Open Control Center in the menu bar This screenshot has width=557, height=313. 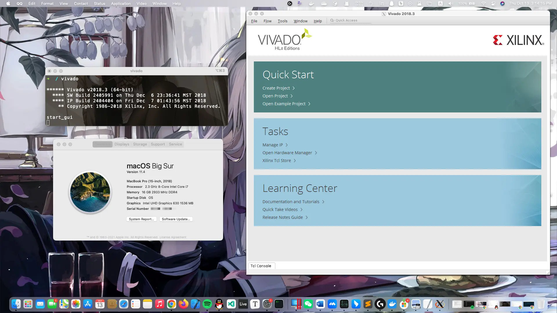click(493, 3)
